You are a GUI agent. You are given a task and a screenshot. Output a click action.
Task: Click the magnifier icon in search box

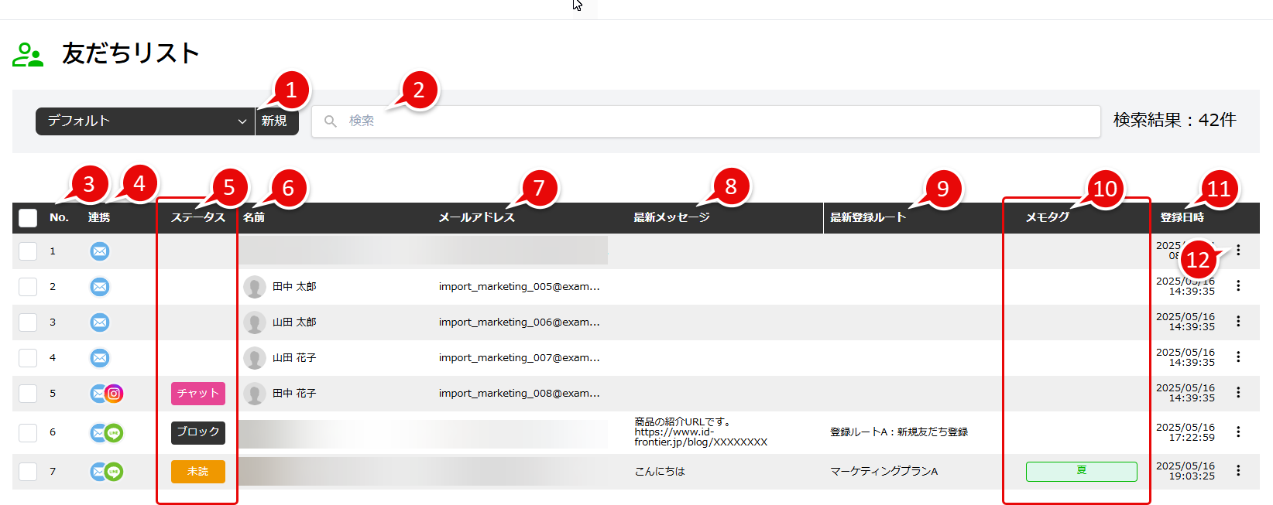[x=331, y=121]
